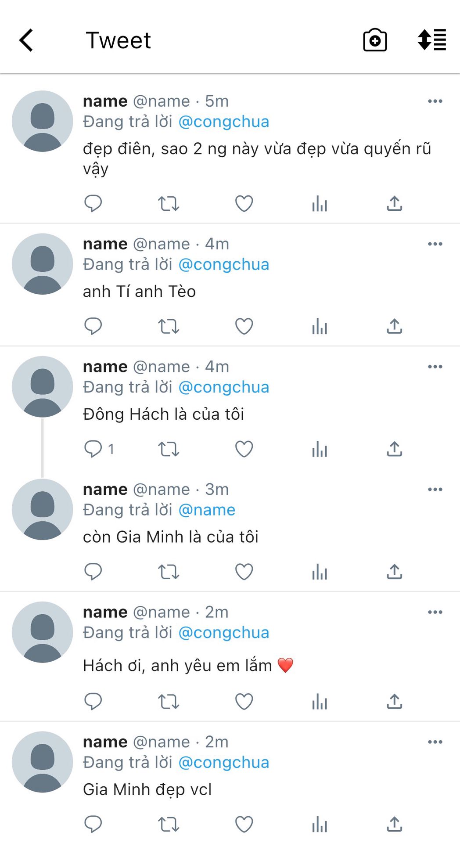Like the "Gia Minh đẹp vcl" tweet
Screen dimensions: 460x843
pyautogui.click(x=244, y=824)
